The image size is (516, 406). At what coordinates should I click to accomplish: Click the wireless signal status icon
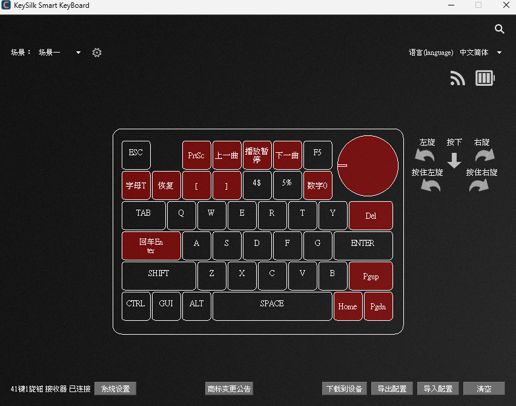pyautogui.click(x=457, y=79)
